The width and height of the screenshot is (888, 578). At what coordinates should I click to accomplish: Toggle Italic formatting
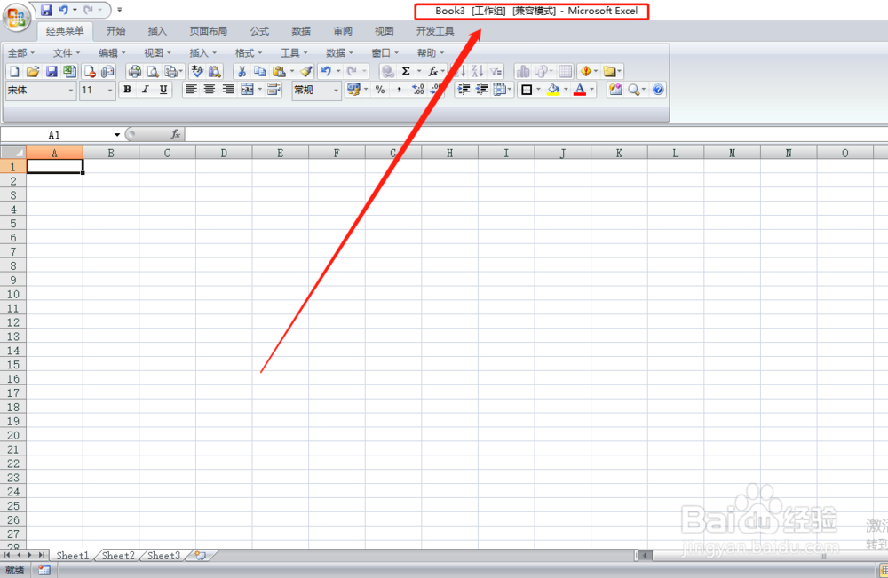click(146, 90)
